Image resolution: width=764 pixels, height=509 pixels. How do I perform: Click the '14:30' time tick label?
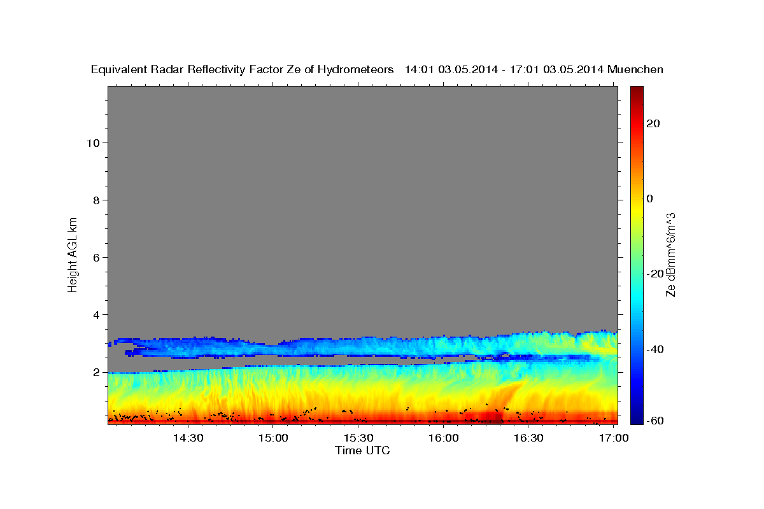[x=188, y=438]
